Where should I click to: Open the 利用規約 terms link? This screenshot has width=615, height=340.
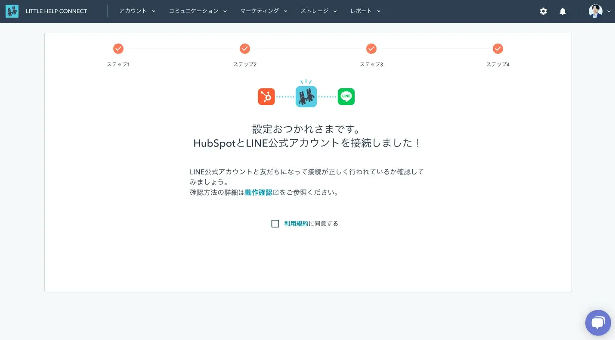pos(296,224)
